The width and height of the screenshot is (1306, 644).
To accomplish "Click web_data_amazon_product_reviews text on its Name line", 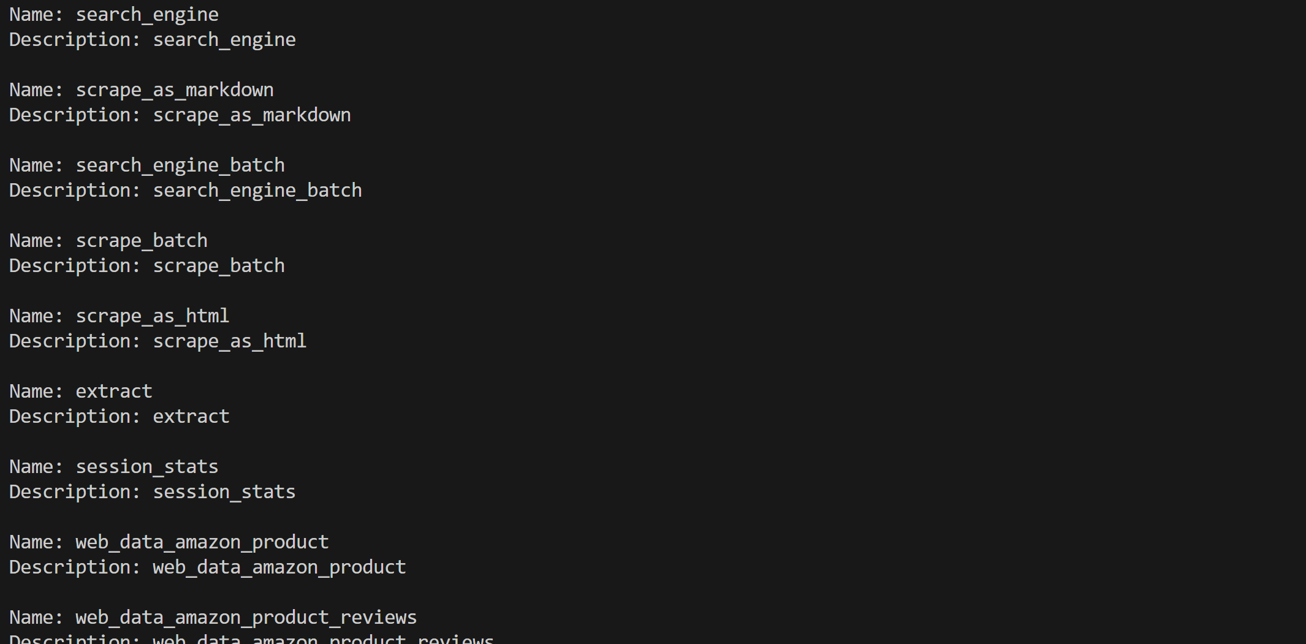I will pos(246,618).
